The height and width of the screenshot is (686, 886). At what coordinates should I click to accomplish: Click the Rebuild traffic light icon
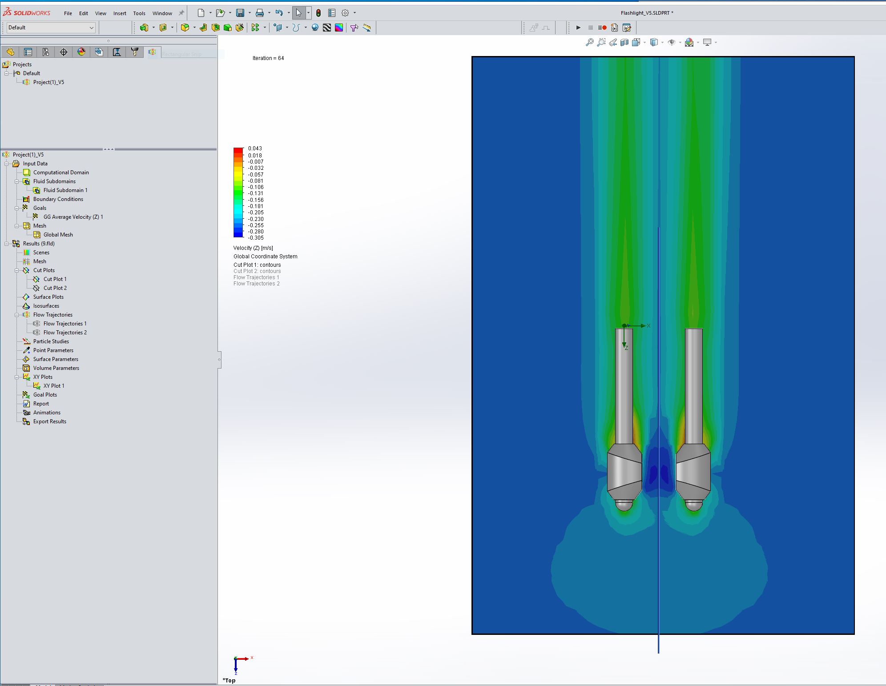(318, 13)
